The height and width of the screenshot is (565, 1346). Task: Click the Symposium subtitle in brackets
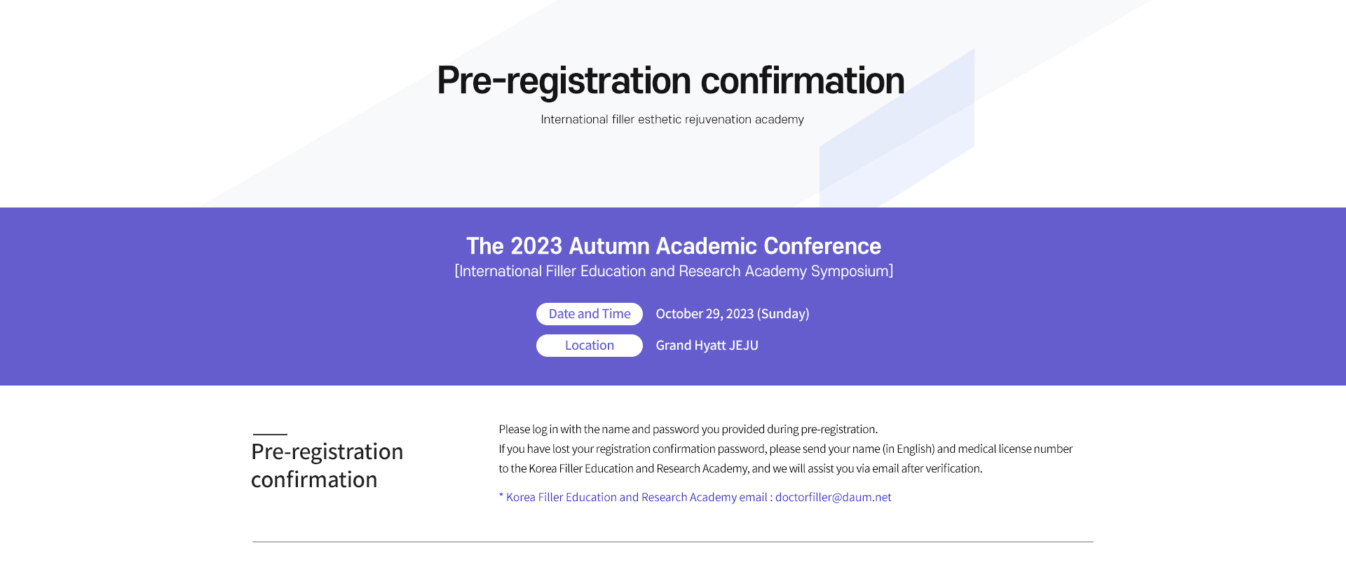pyautogui.click(x=674, y=271)
